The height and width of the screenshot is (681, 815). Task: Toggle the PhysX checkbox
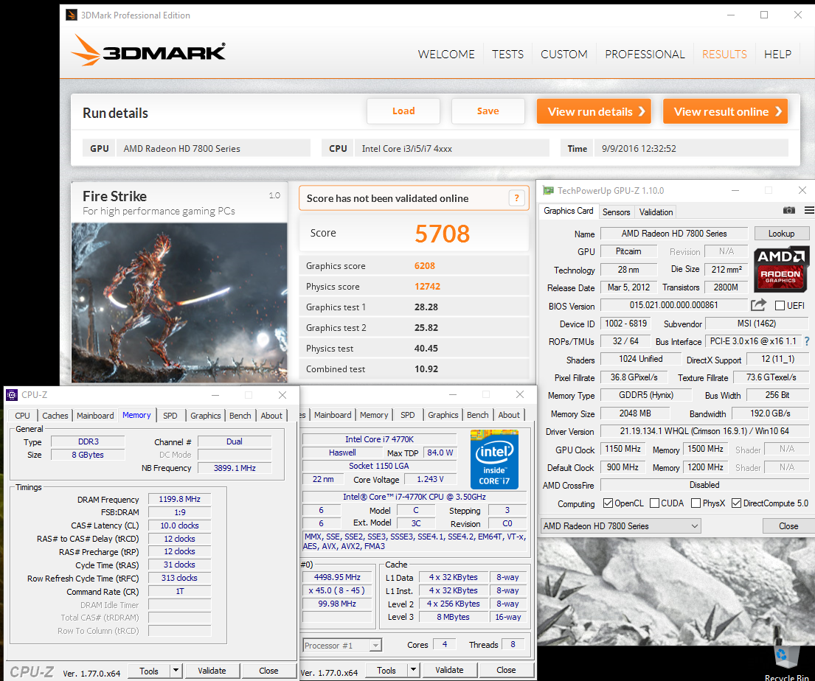pyautogui.click(x=696, y=503)
